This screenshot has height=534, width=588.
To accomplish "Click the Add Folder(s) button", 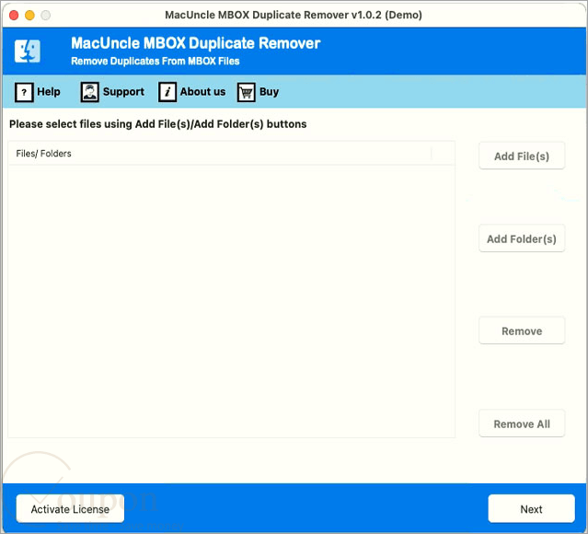I will pyautogui.click(x=522, y=238).
